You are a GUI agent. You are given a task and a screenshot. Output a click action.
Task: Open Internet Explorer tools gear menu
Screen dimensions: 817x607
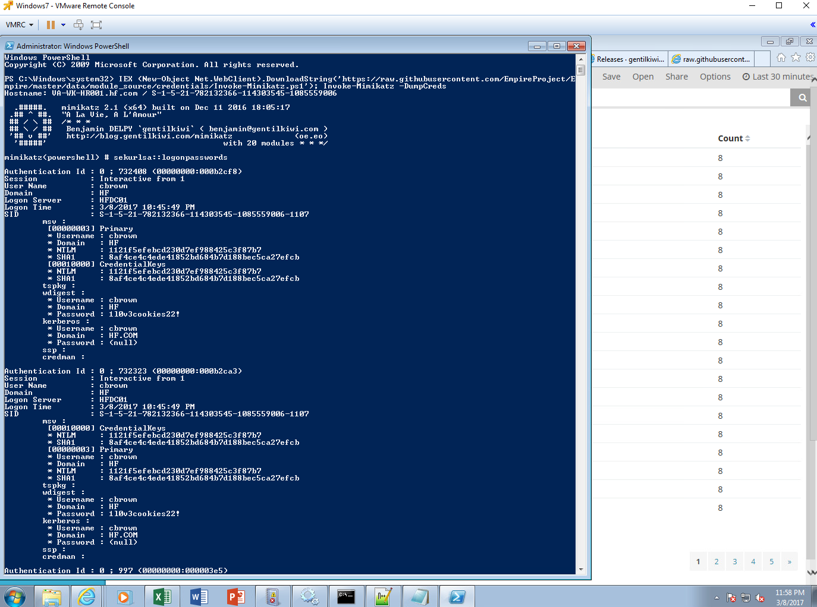[810, 58]
